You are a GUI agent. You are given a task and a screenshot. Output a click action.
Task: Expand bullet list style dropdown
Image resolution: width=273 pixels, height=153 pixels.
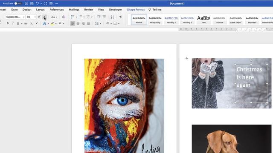pos(76,17)
